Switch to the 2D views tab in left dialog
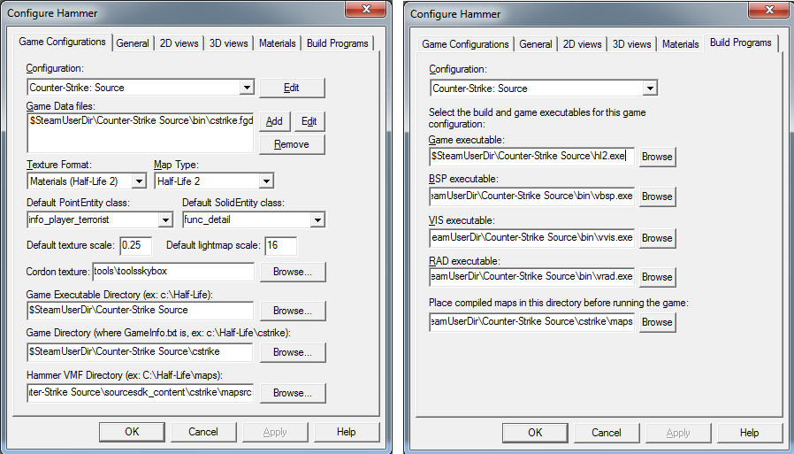The height and width of the screenshot is (454, 794). pos(179,43)
